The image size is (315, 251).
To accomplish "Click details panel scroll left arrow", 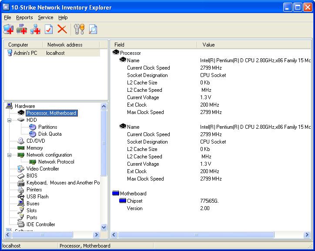I will coord(114,234).
